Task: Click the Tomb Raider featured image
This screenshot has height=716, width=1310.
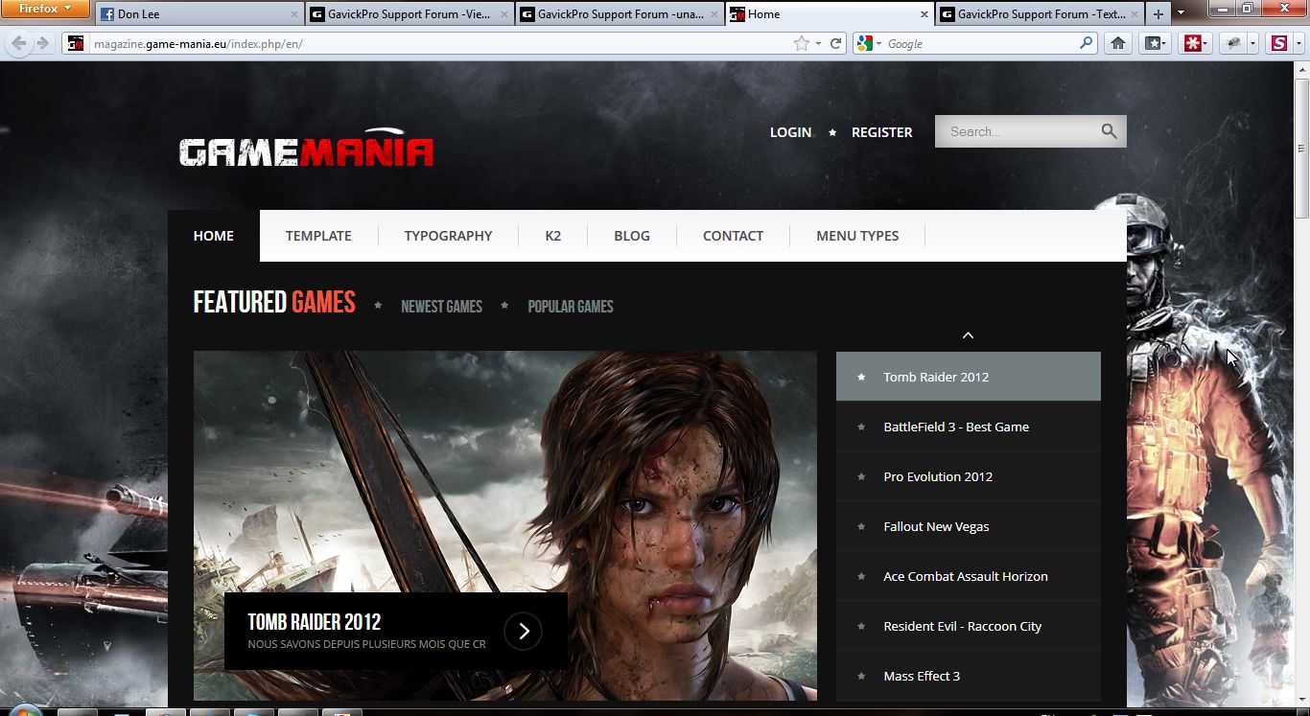Action: (x=505, y=525)
